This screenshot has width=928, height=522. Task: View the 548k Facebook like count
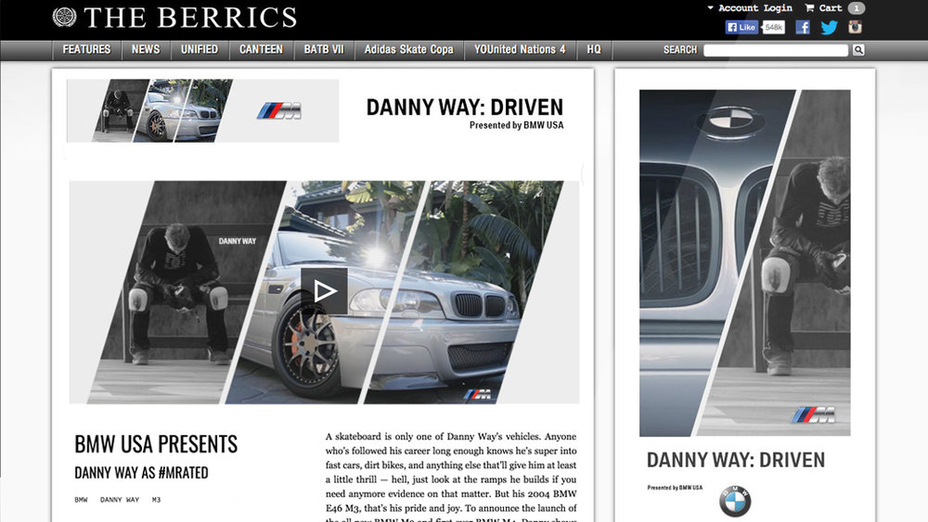pyautogui.click(x=774, y=27)
